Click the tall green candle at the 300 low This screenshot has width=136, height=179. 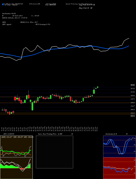[x=32, y=106]
